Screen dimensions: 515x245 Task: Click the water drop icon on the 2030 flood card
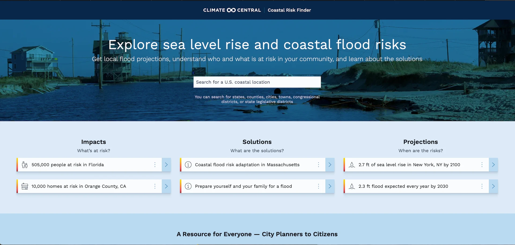point(352,186)
